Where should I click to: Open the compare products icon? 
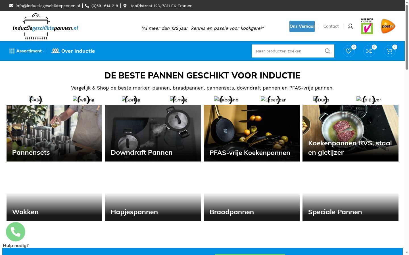[x=369, y=51]
